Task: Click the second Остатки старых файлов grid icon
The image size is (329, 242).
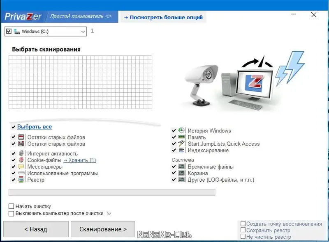Action: click(x=21, y=144)
